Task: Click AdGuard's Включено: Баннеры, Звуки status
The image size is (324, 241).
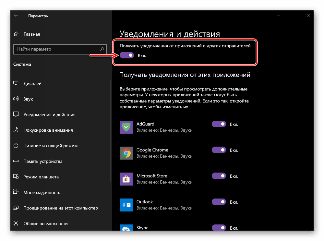Action: pyautogui.click(x=164, y=130)
